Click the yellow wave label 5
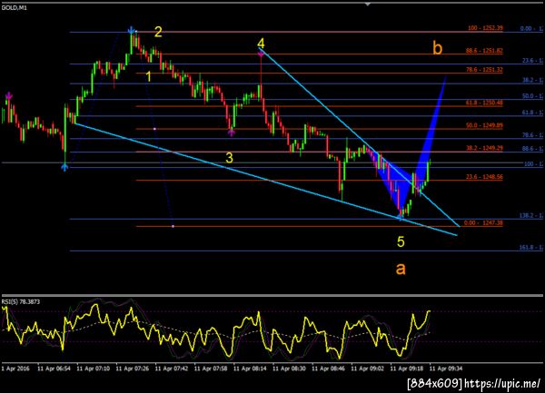The height and width of the screenshot is (393, 545). pos(401,241)
